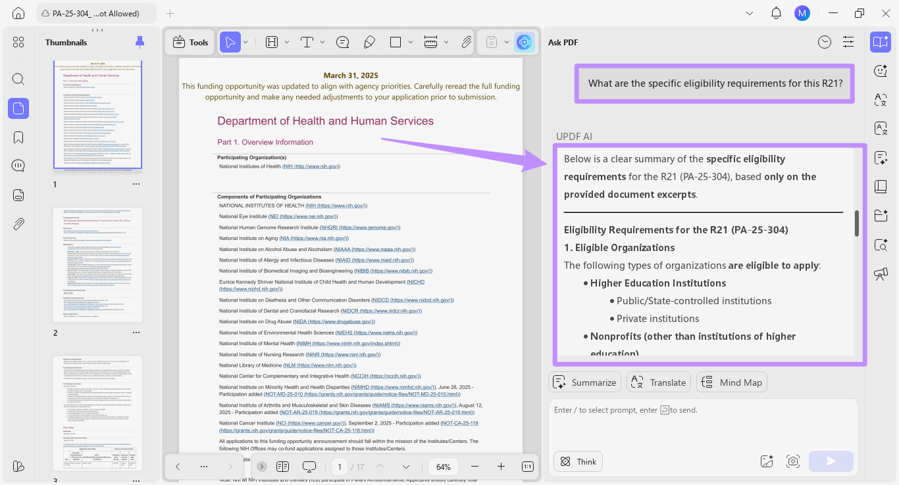Toggle the pin on Thumbnails panel

(140, 42)
